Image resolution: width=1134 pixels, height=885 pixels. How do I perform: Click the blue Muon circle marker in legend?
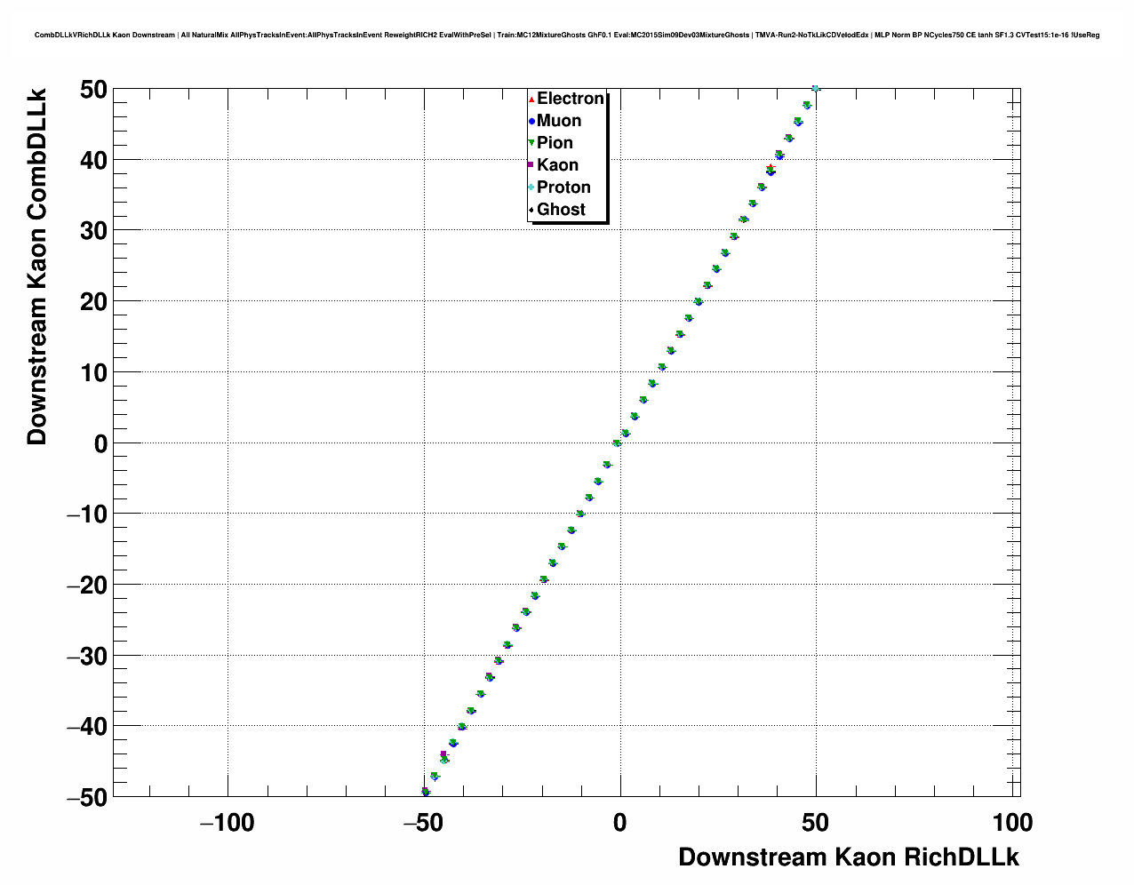[x=531, y=121]
